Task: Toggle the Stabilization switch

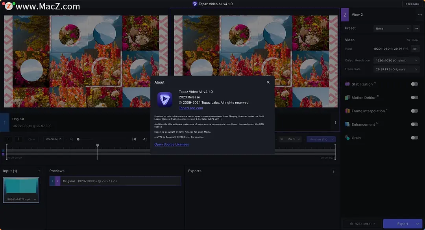Action: pyautogui.click(x=414, y=84)
